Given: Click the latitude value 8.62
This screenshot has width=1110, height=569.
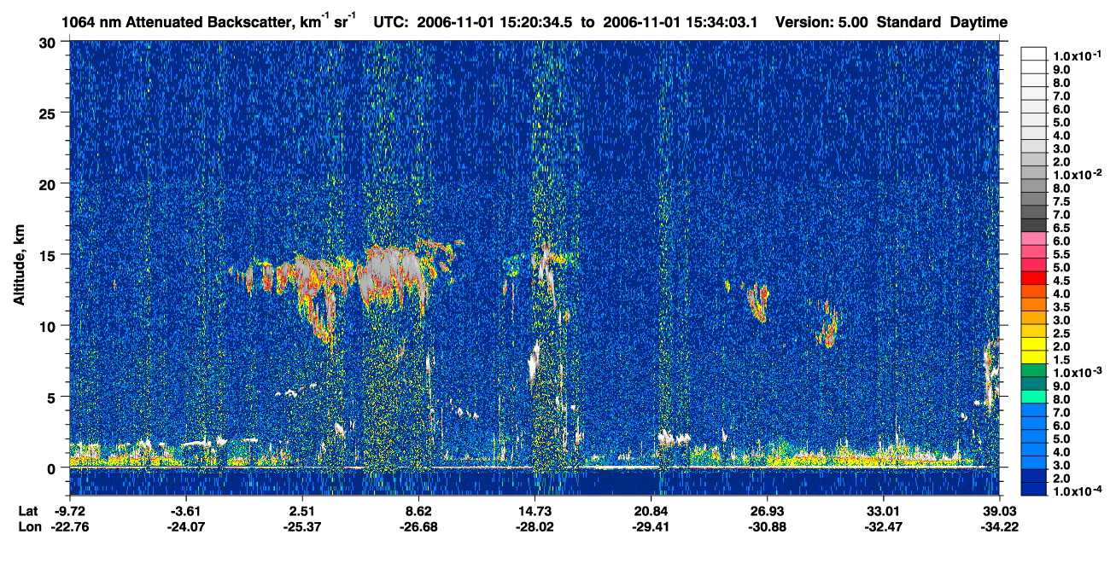Looking at the screenshot, I should click(418, 511).
